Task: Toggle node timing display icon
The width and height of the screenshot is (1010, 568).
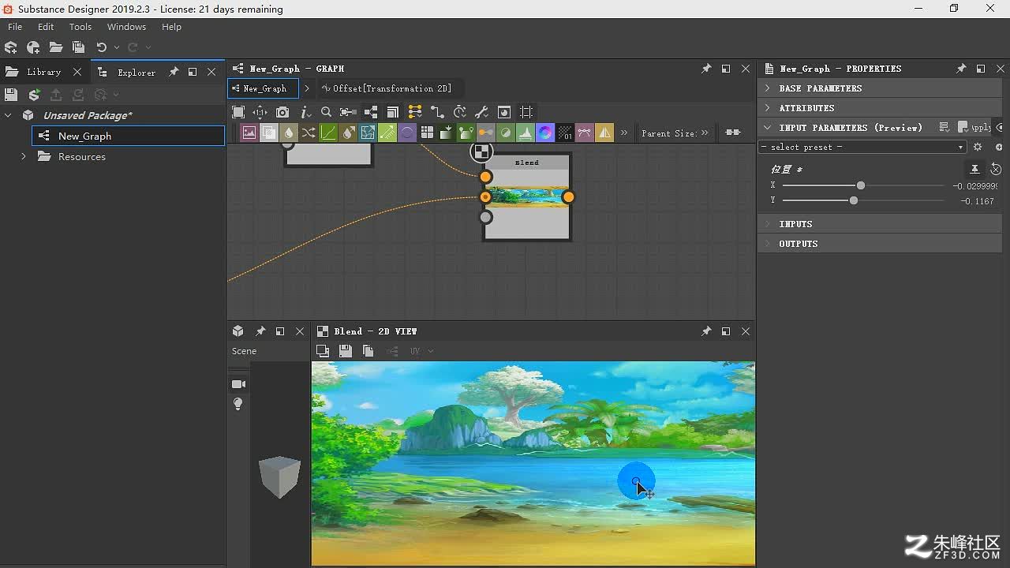Action: [460, 112]
